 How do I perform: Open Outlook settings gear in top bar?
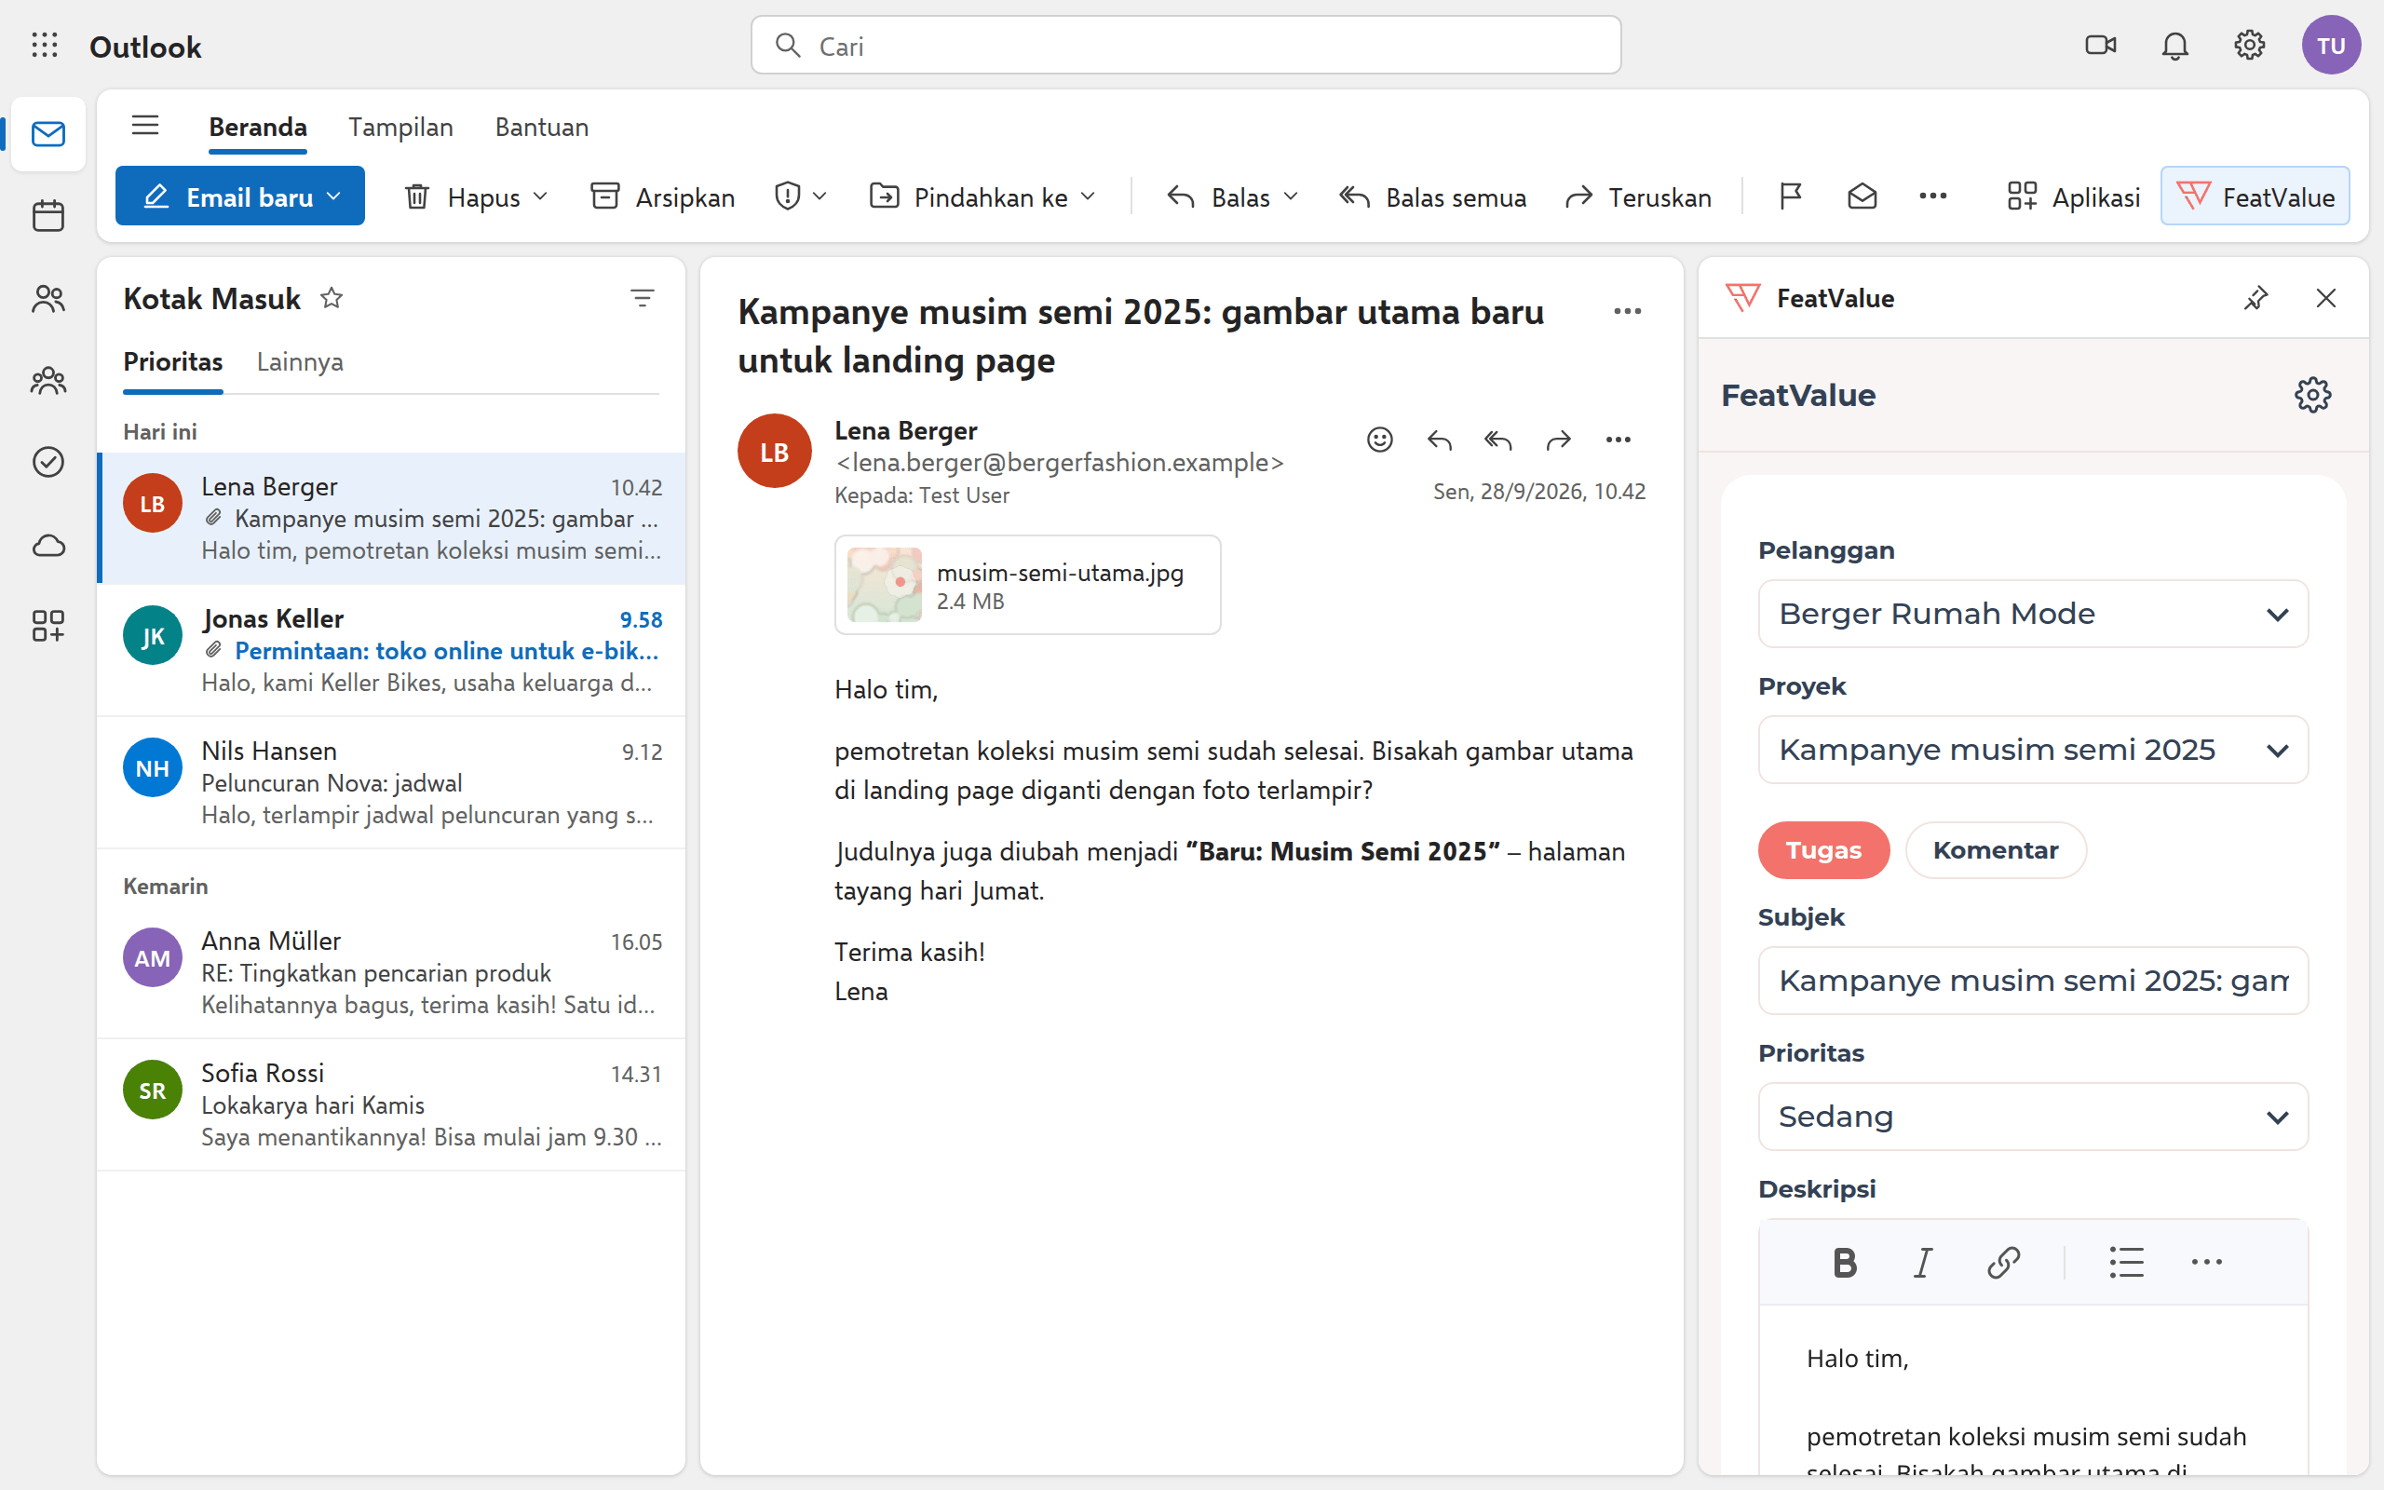(2249, 46)
